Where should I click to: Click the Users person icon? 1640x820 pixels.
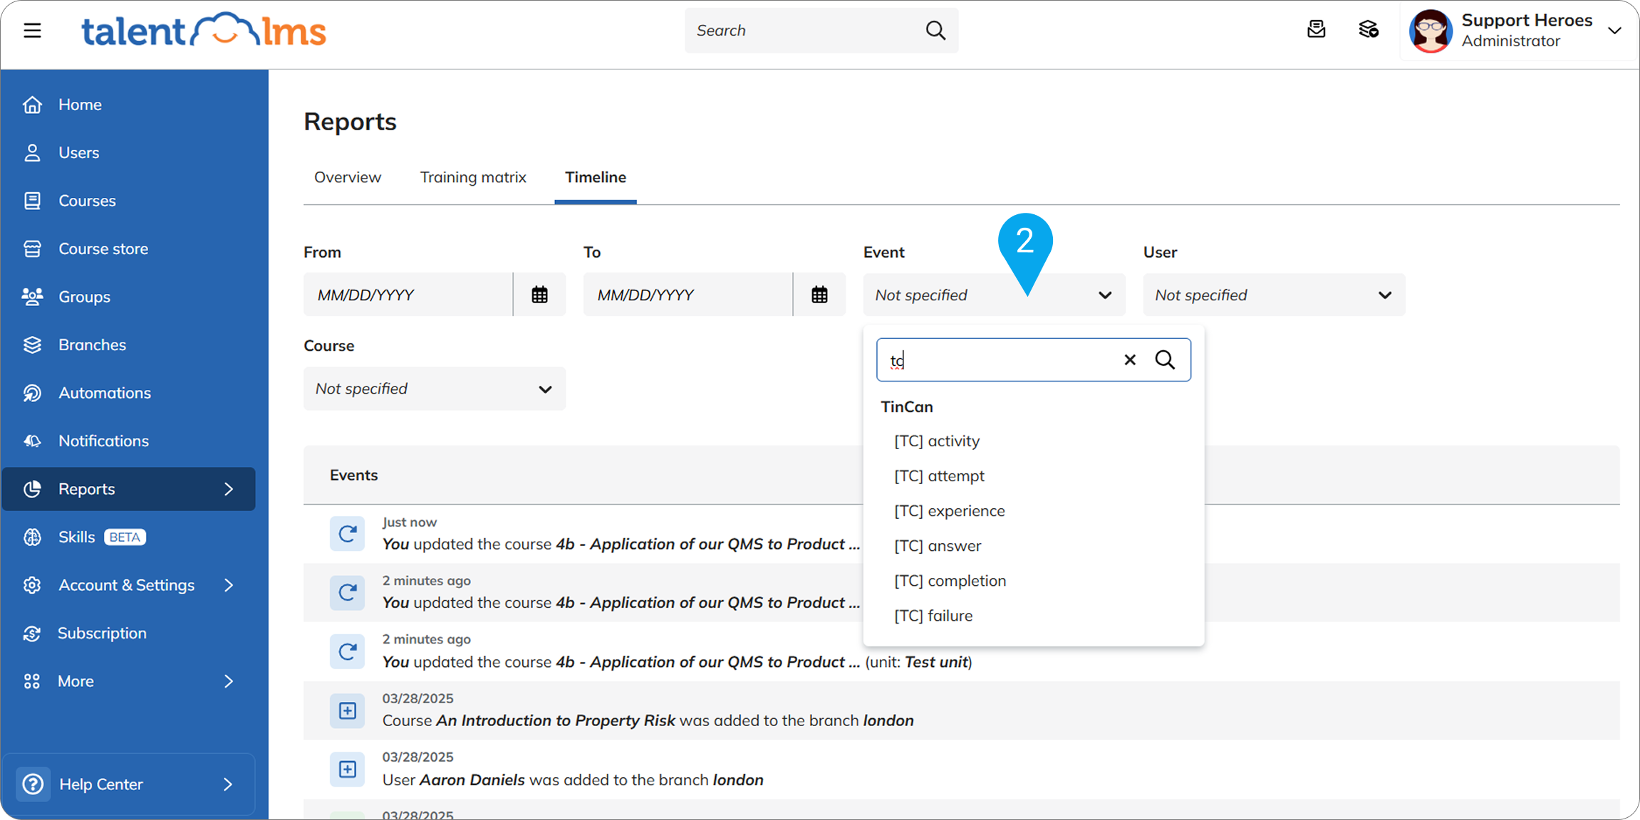(32, 152)
